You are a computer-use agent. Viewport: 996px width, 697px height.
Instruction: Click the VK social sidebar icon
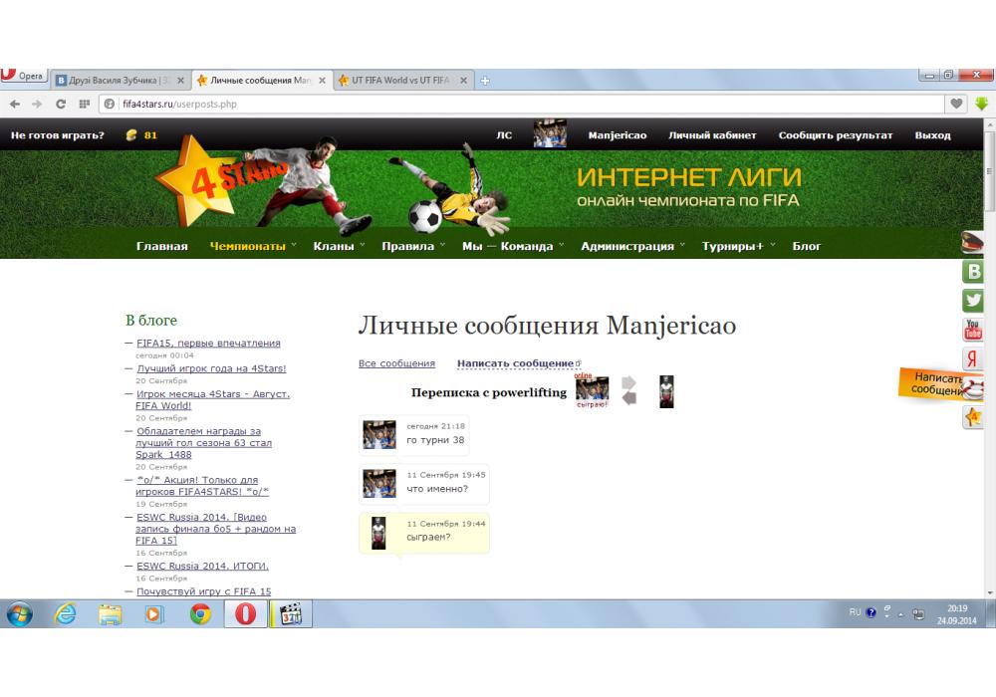coord(973,272)
